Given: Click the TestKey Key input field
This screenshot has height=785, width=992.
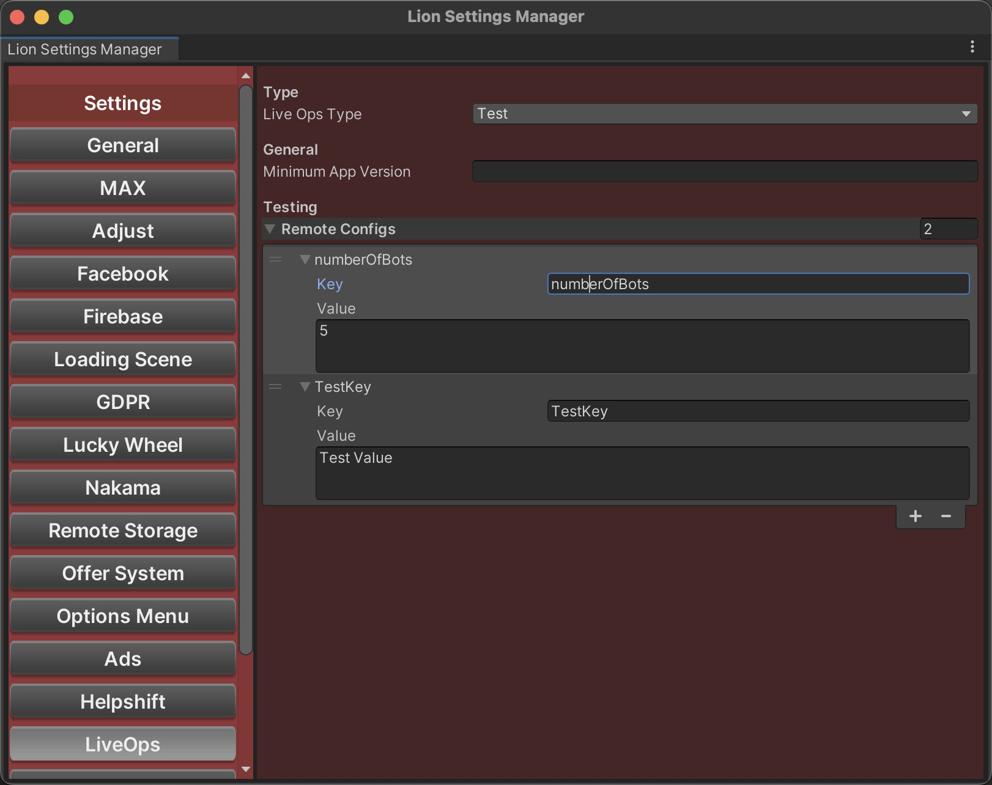Looking at the screenshot, I should pos(758,411).
